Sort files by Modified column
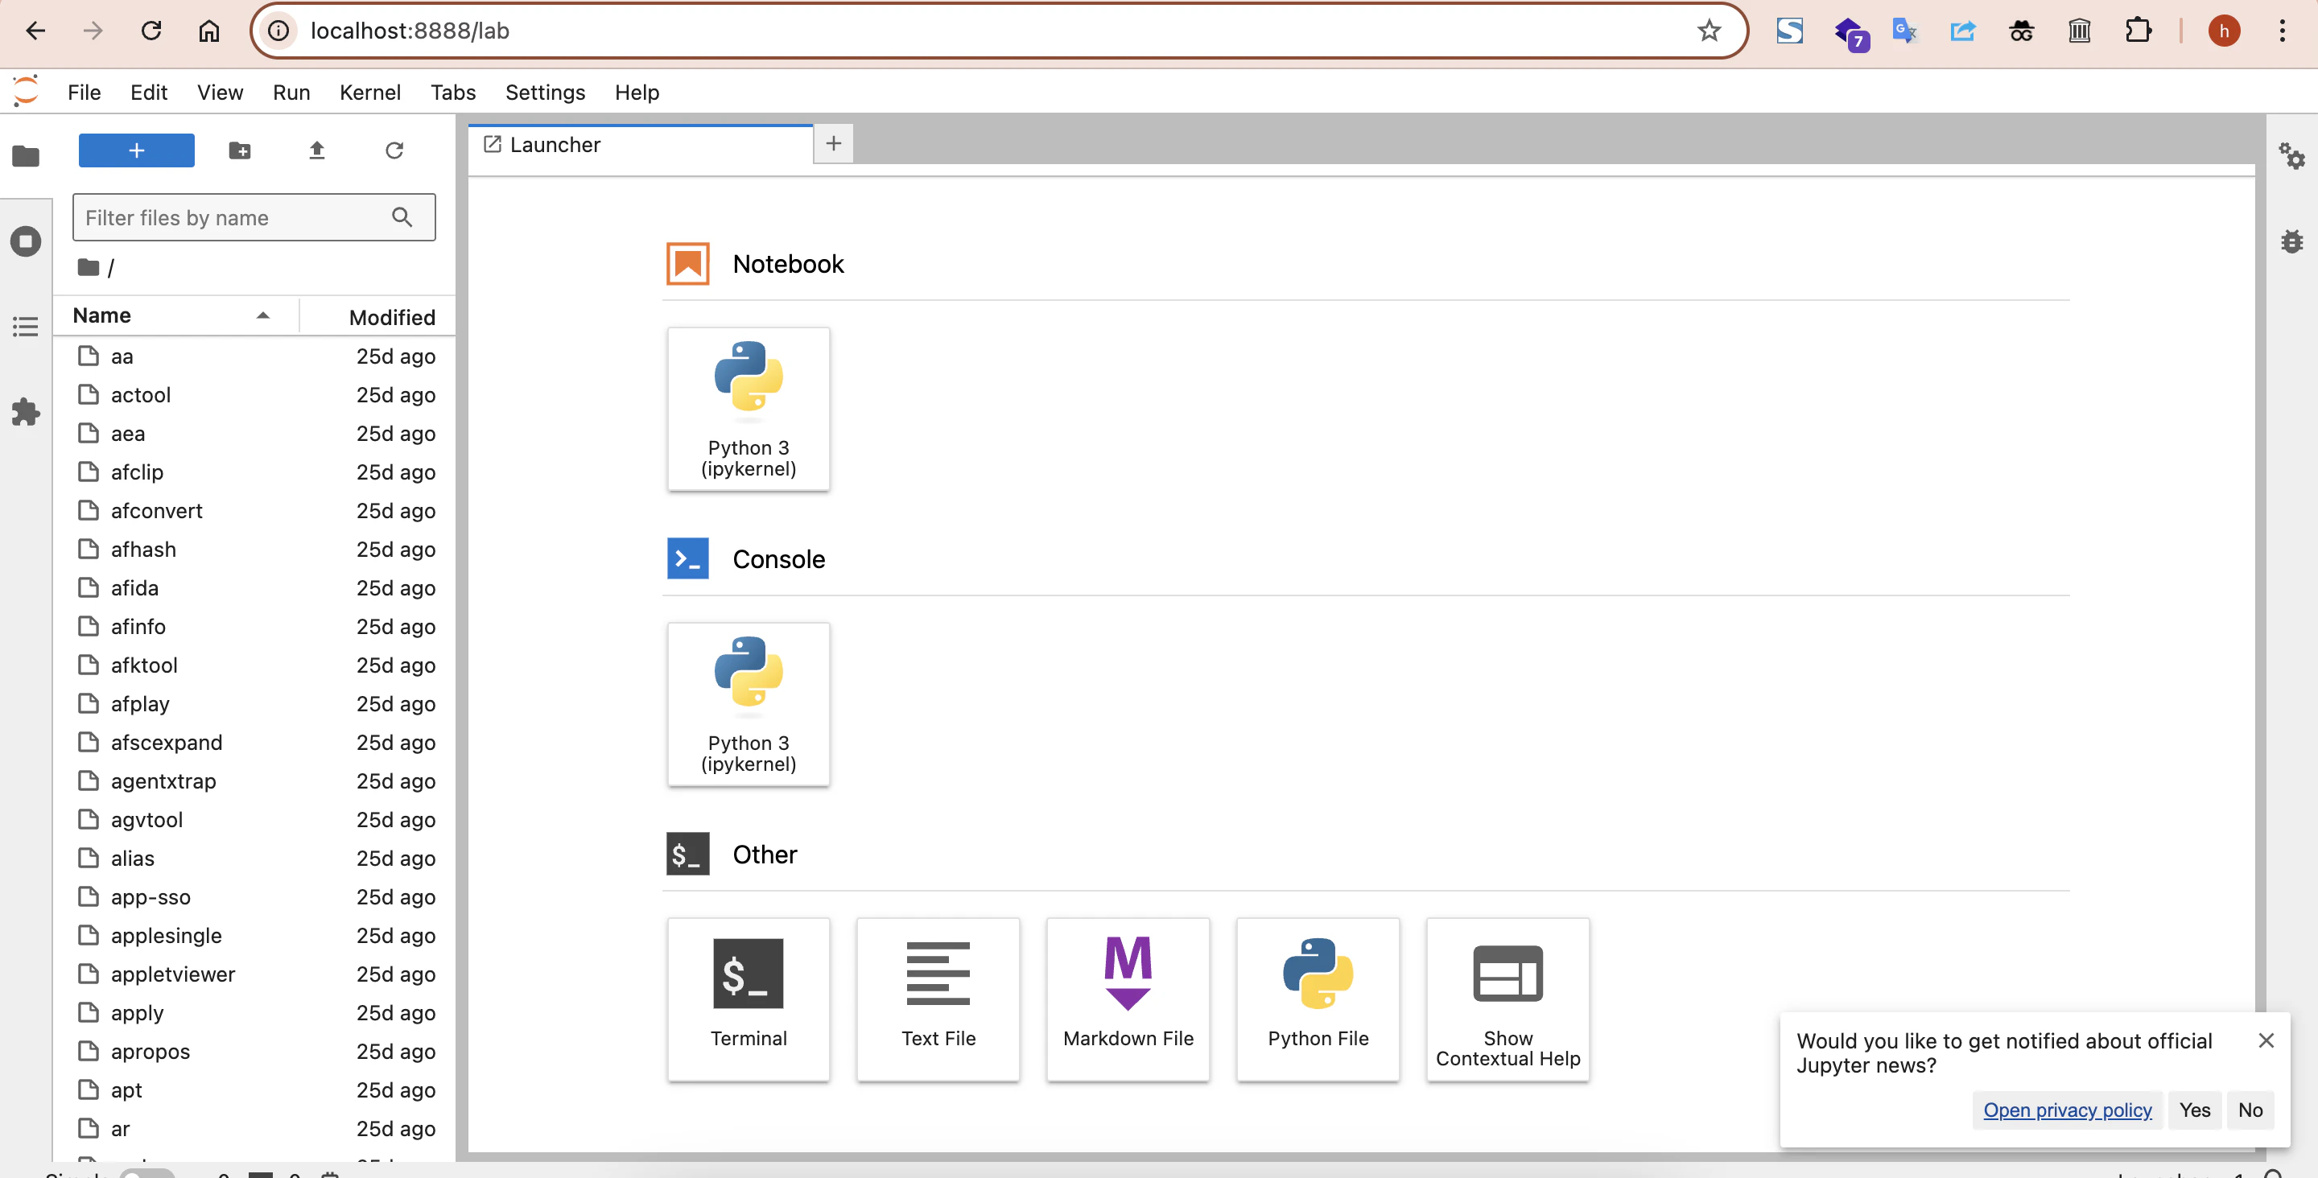The image size is (2318, 1178). click(x=378, y=317)
